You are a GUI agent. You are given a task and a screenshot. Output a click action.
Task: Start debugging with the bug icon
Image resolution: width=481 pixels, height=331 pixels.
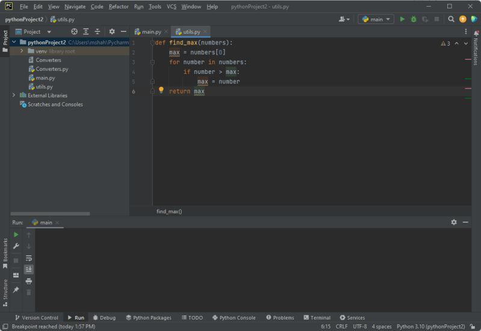pos(414,19)
